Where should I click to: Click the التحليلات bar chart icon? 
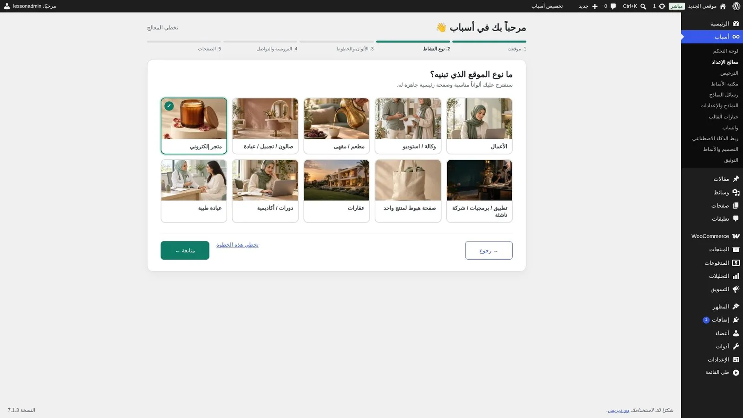click(x=736, y=276)
